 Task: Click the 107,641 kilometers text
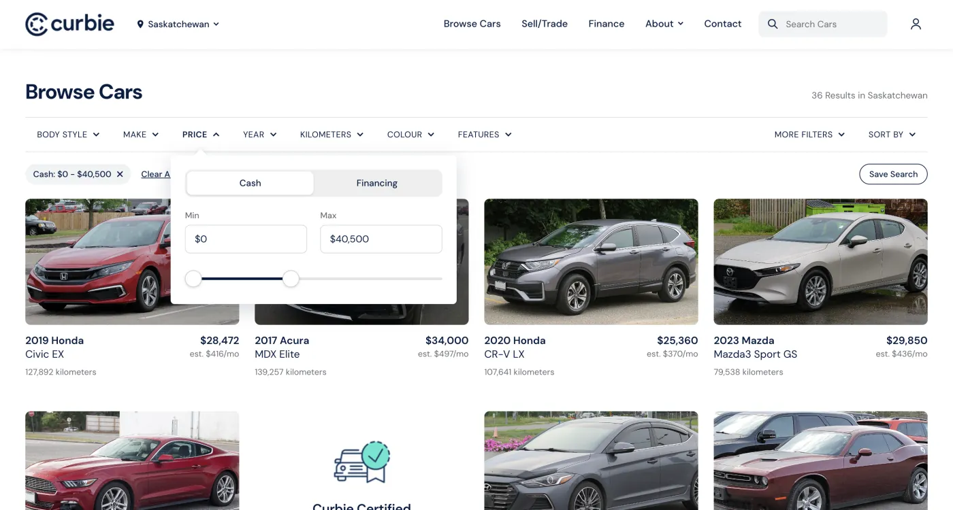point(519,372)
